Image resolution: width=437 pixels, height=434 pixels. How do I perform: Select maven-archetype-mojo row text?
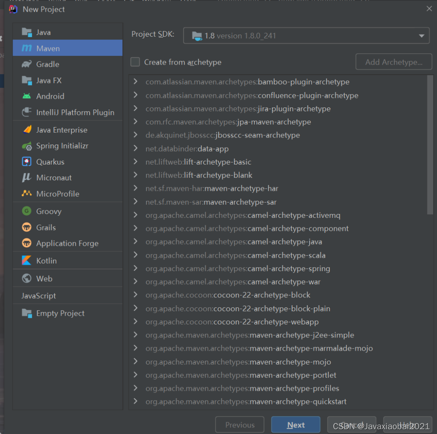click(x=238, y=362)
